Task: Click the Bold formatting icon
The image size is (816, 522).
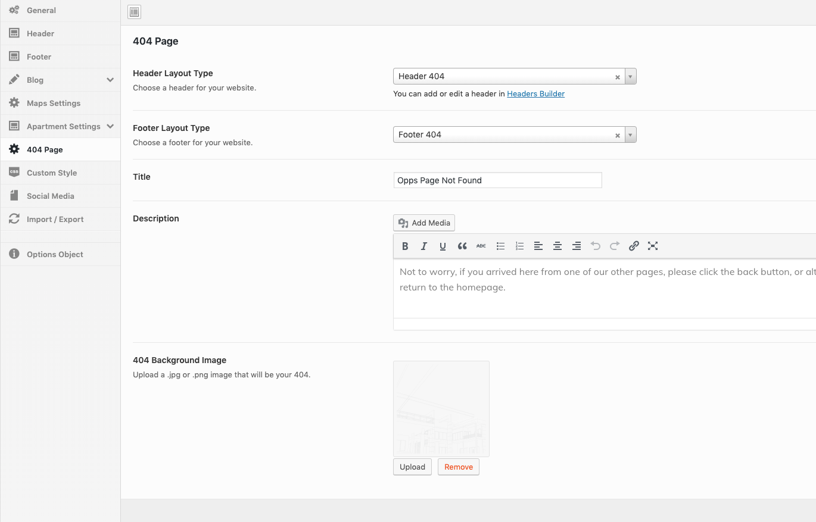Action: 405,246
